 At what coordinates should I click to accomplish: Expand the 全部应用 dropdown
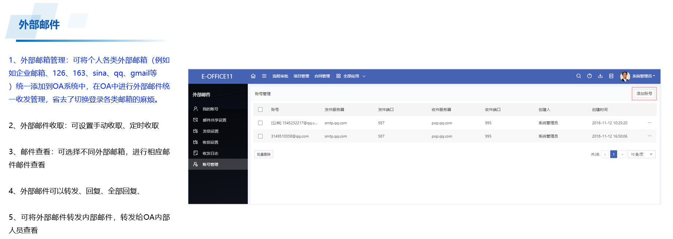pyautogui.click(x=351, y=76)
